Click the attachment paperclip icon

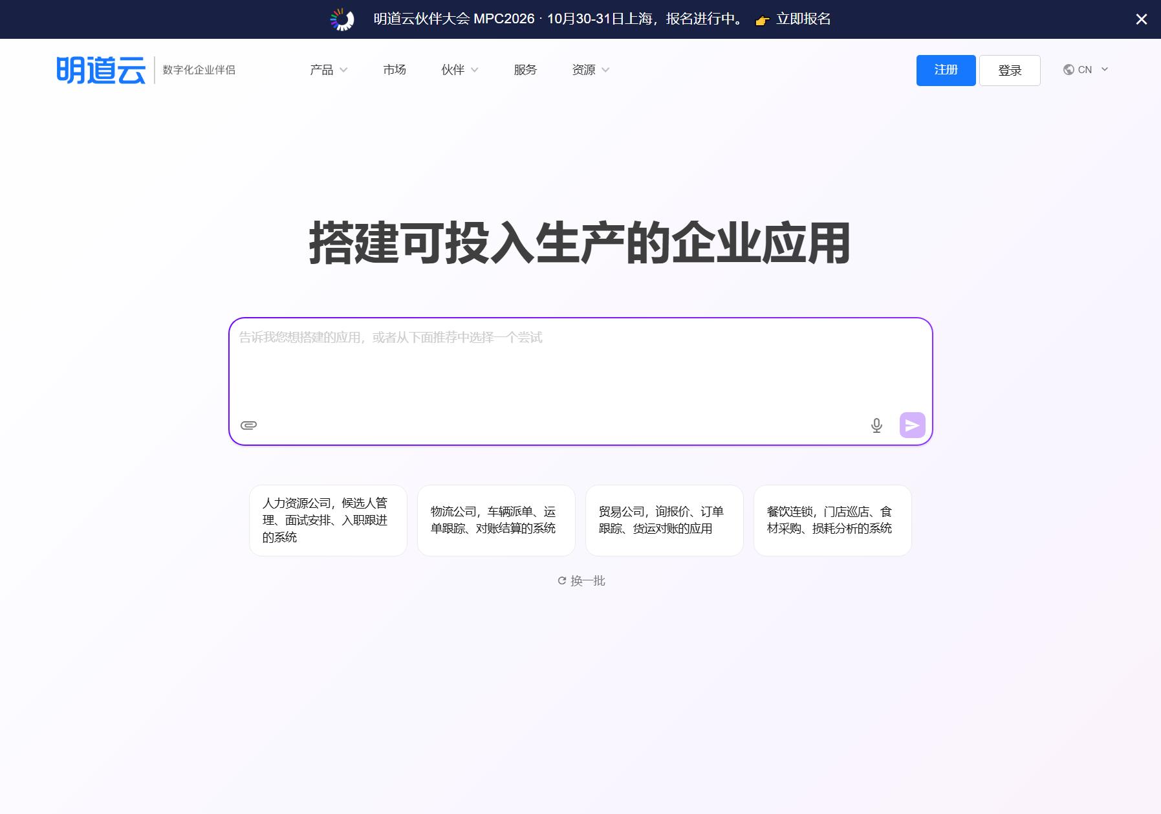248,425
